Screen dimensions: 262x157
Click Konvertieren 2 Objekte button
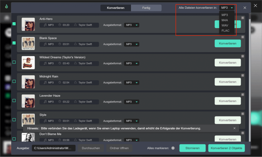point(226,148)
